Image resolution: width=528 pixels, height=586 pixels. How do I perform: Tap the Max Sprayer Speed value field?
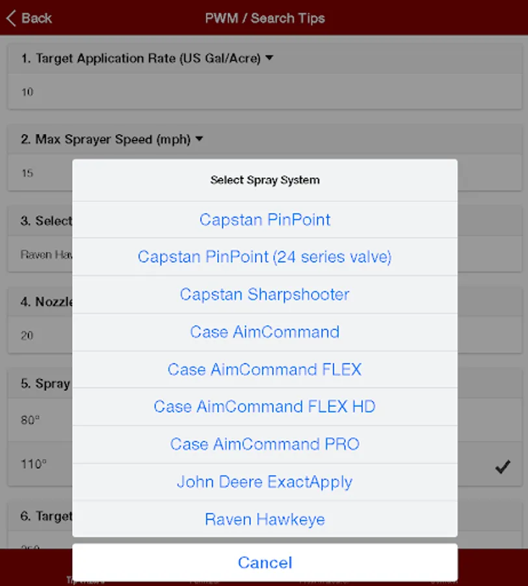[x=39, y=174]
